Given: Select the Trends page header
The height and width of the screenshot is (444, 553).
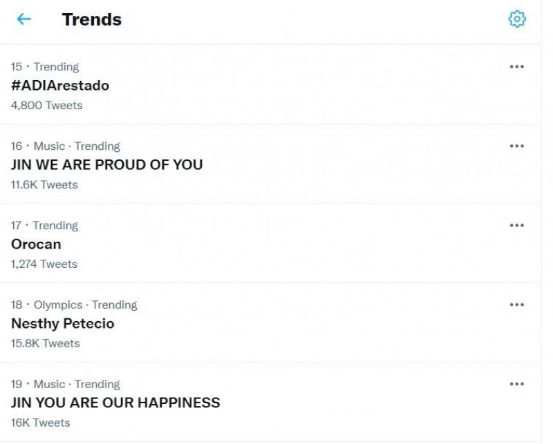Looking at the screenshot, I should click(x=91, y=19).
